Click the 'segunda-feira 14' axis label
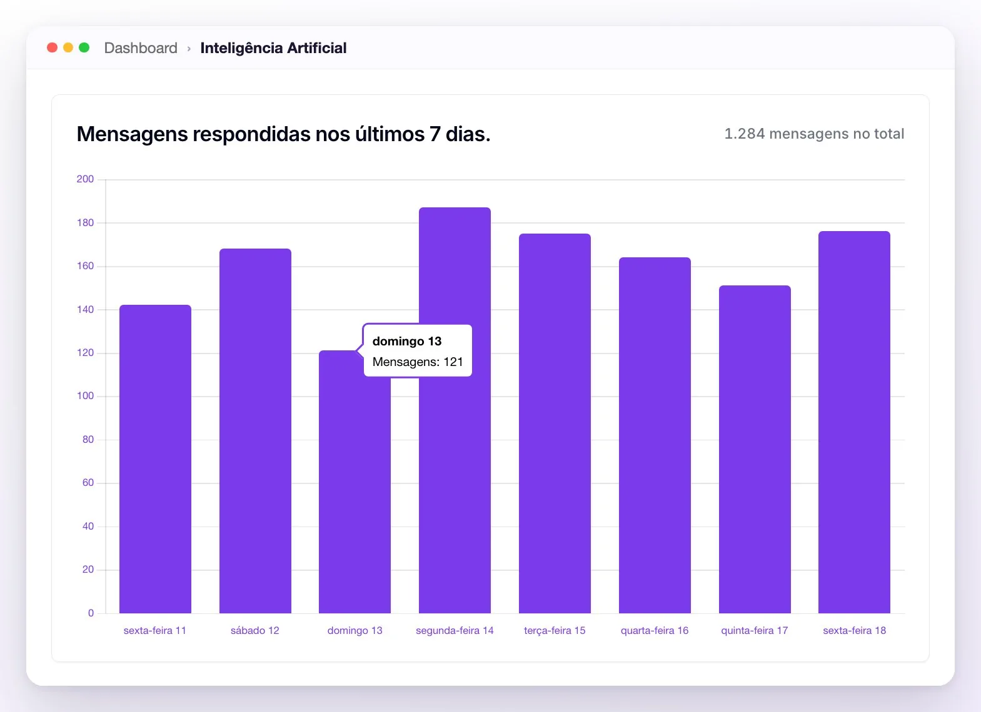 coord(455,630)
